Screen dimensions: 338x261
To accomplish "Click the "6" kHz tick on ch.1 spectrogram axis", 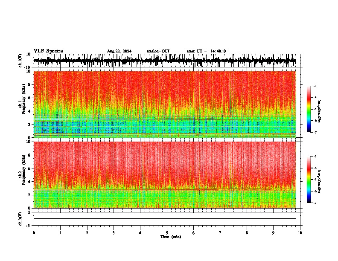I will pos(29,98).
